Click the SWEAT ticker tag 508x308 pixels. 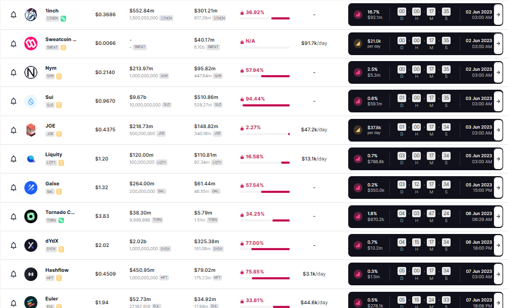click(x=52, y=48)
